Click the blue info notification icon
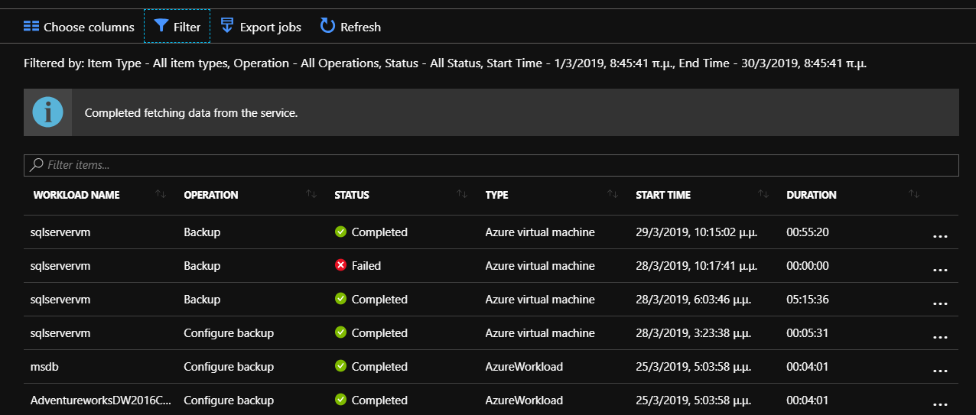 point(47,112)
